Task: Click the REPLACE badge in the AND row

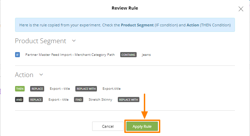Action: pyautogui.click(x=36, y=100)
